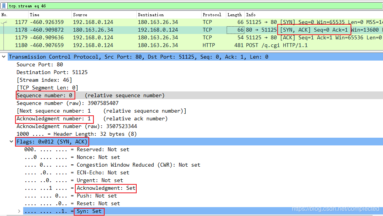
Task: Click time -460.909636 of packet 1179
Action: click(47, 37)
